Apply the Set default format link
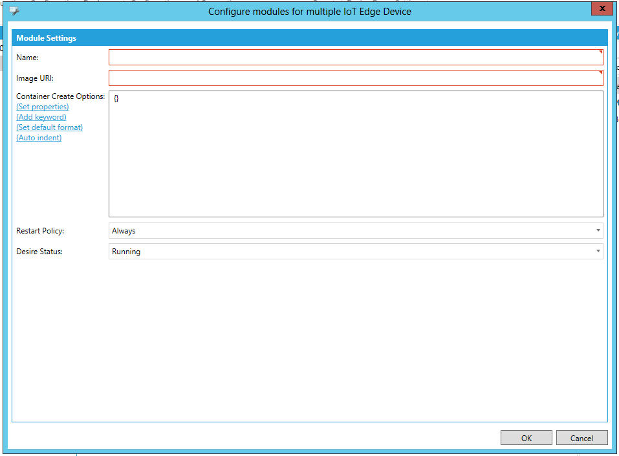The image size is (619, 456). pos(50,127)
